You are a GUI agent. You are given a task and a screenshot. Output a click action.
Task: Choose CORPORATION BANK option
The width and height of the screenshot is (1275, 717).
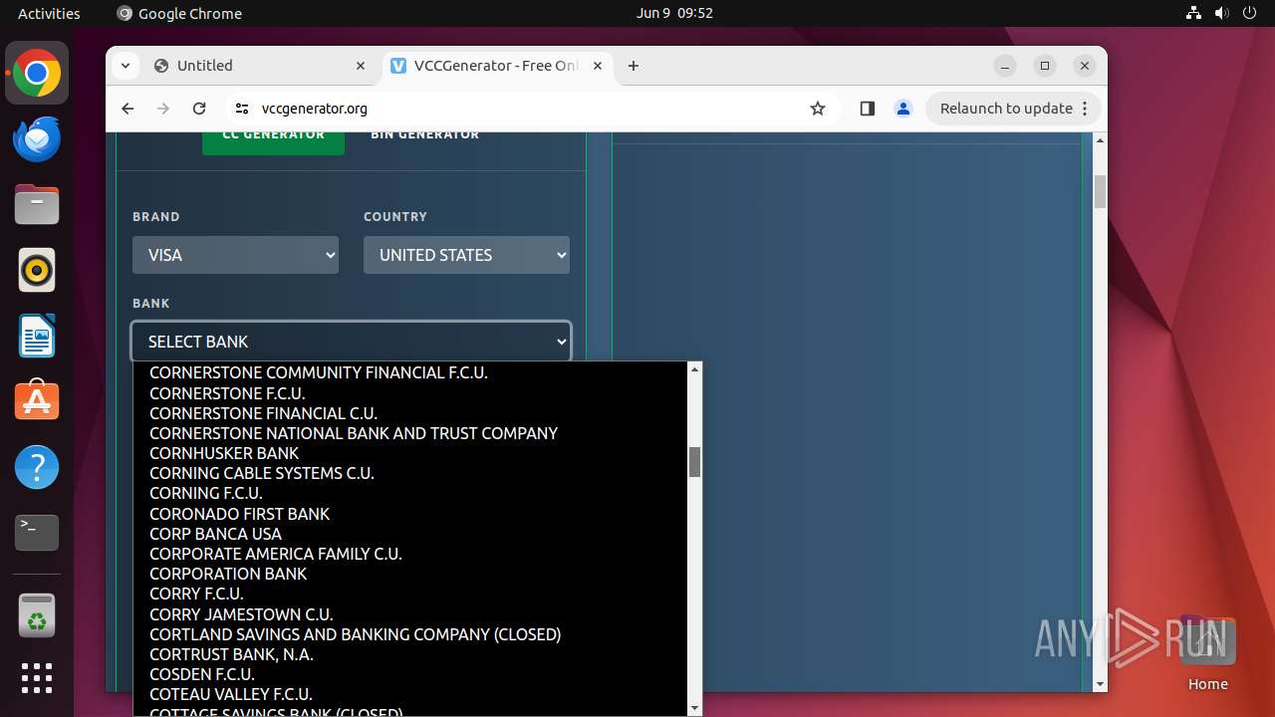coord(410,574)
